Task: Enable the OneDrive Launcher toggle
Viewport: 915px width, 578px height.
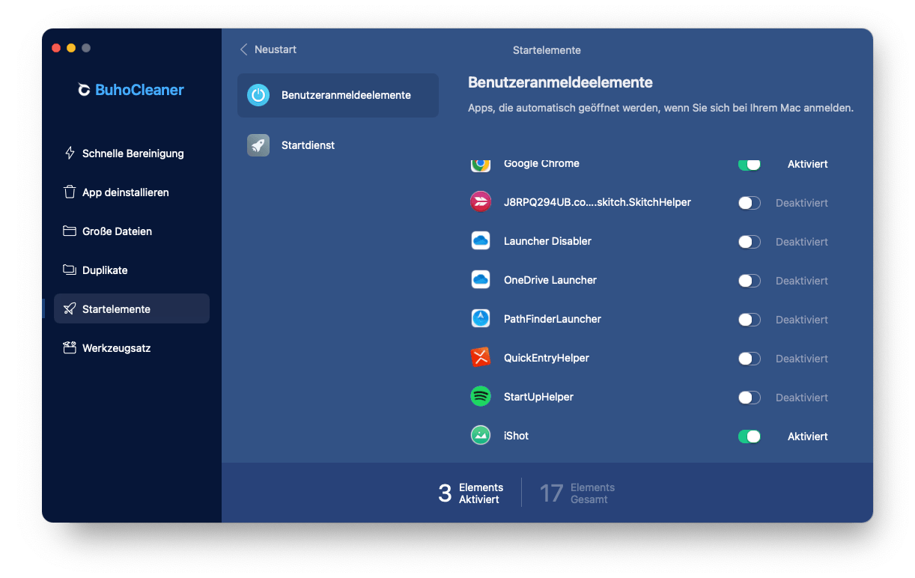Action: coord(749,281)
